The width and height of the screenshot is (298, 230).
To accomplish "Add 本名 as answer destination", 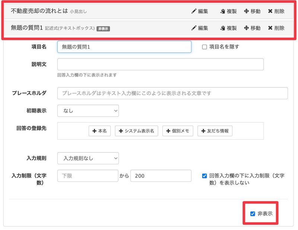I will (x=99, y=131).
